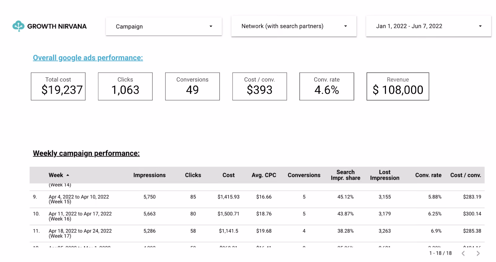
Task: Sort by Avg. CPC column header
Action: point(264,175)
